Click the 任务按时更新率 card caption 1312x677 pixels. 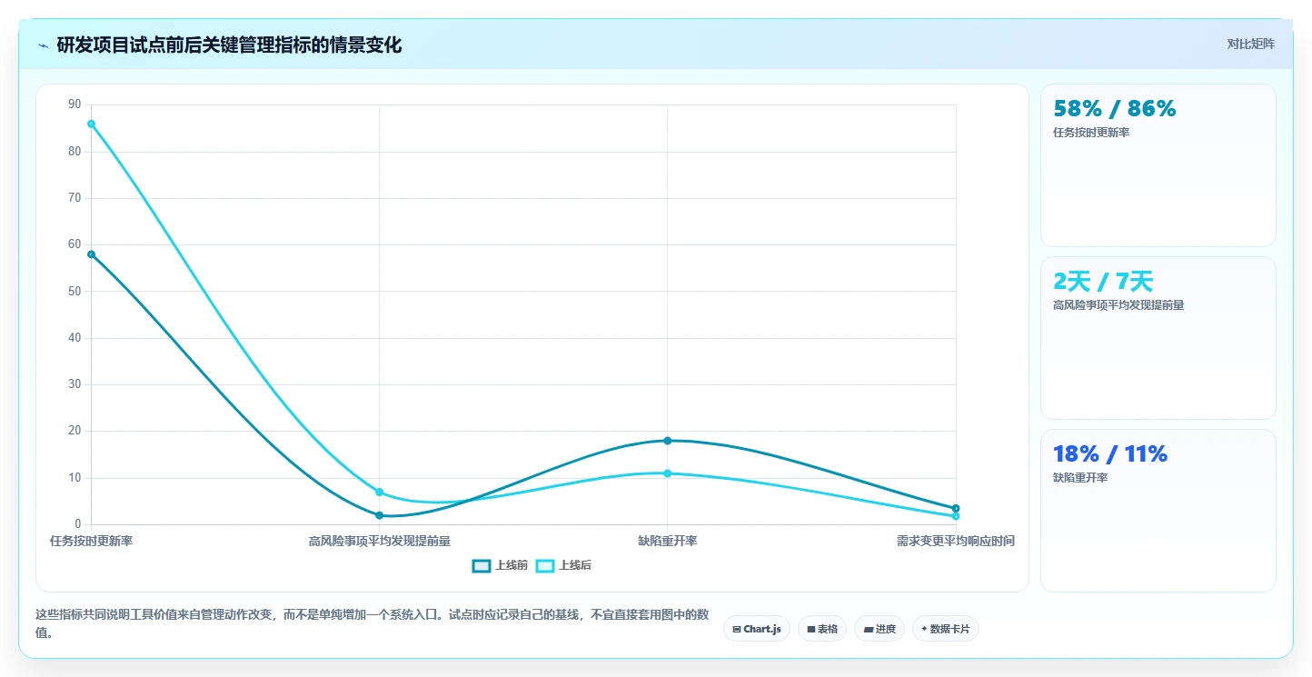(1091, 133)
